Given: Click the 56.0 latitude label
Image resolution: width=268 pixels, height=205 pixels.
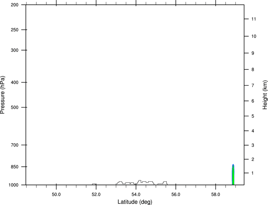Looking at the screenshot, I should pyautogui.click(x=176, y=195).
